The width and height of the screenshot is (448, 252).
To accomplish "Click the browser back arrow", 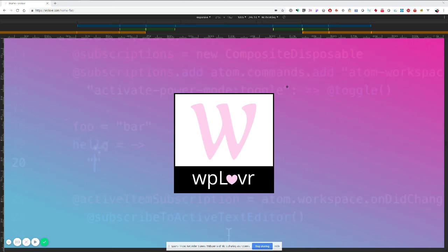I will (x=5, y=10).
